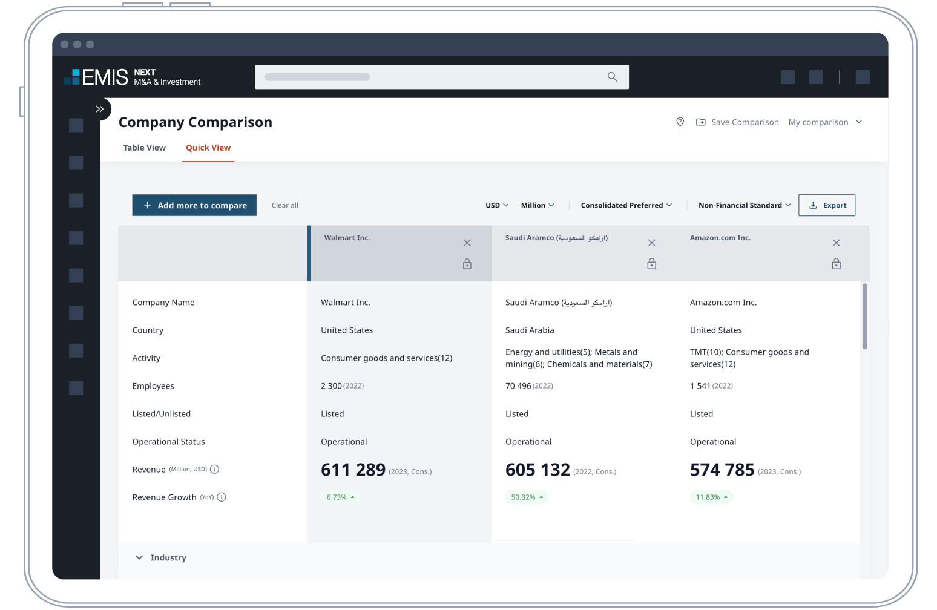Click the search magnifier icon
Image resolution: width=937 pixels, height=610 pixels.
click(x=612, y=77)
